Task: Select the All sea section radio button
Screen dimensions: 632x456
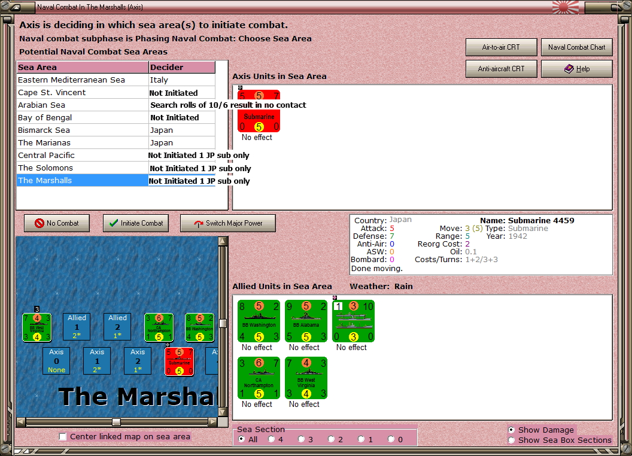Action: (x=241, y=439)
